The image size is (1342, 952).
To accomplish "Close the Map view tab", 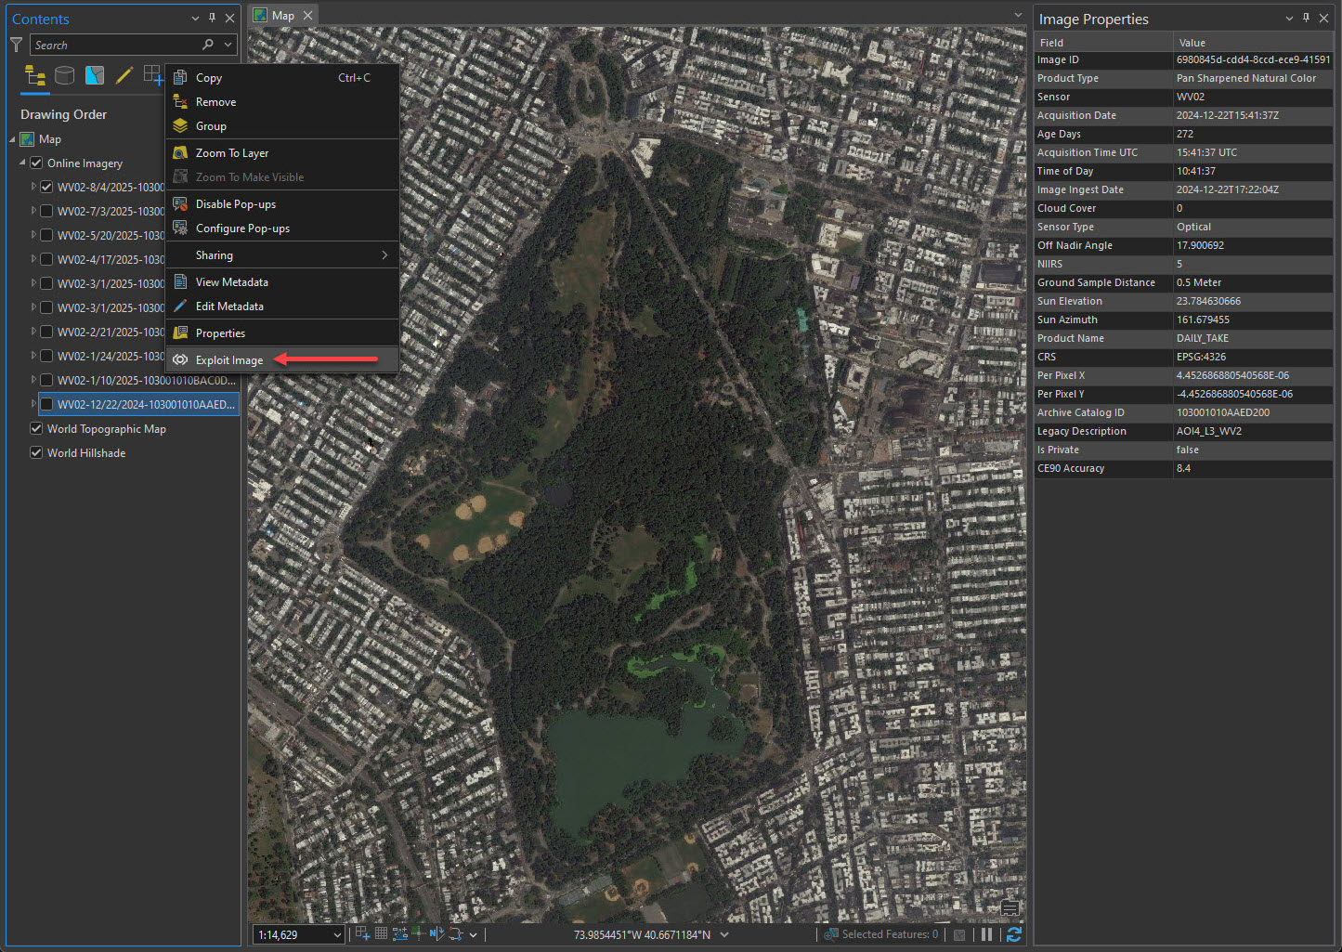I will 307,16.
